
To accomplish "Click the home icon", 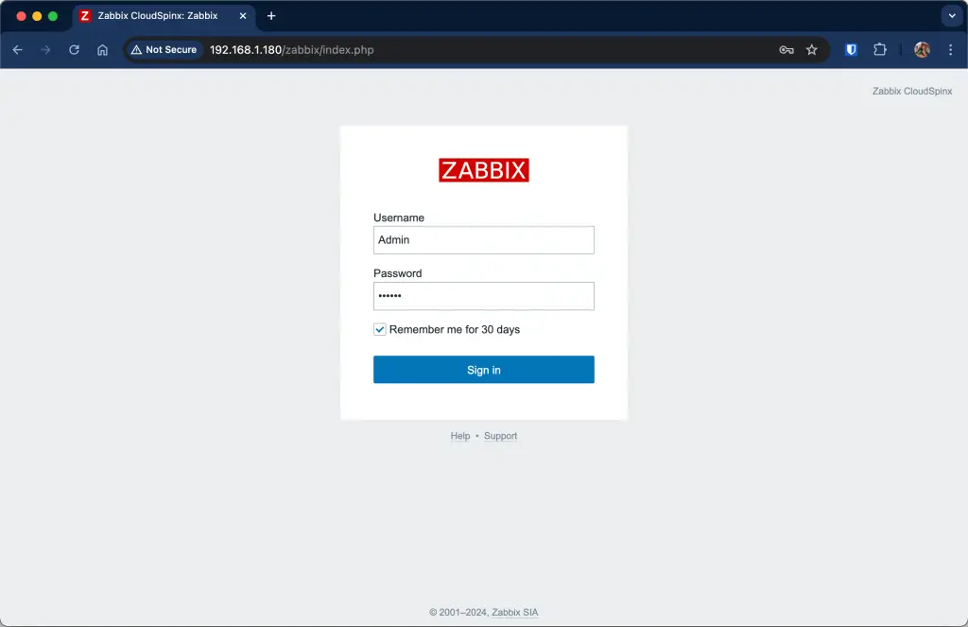I will (x=102, y=49).
